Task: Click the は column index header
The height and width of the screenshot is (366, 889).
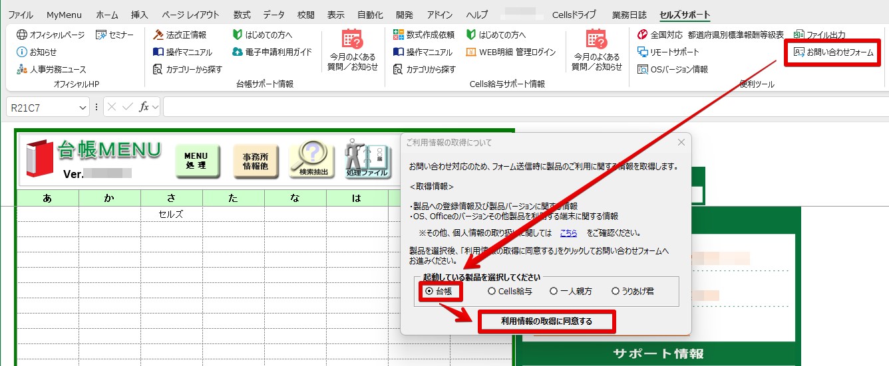Action: pyautogui.click(x=357, y=197)
